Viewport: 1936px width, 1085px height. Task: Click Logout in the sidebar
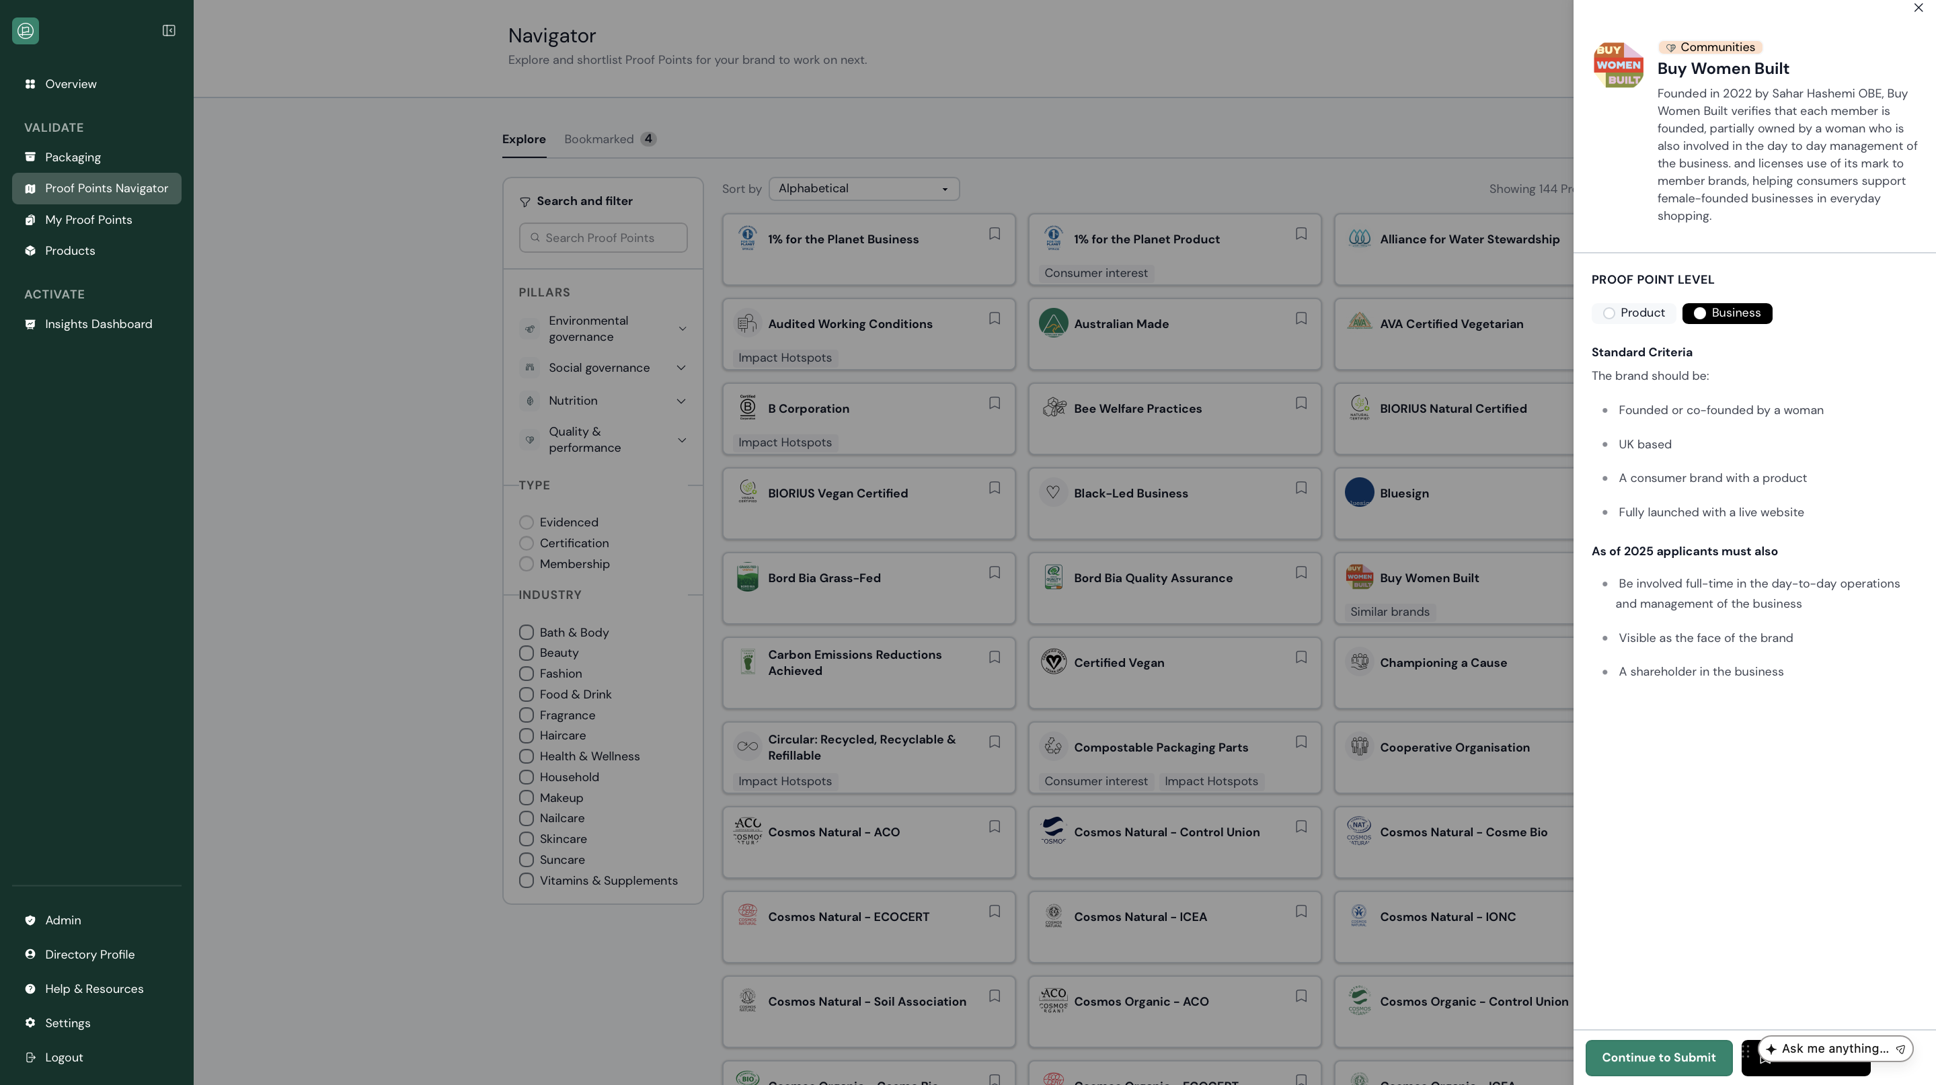(x=96, y=1058)
